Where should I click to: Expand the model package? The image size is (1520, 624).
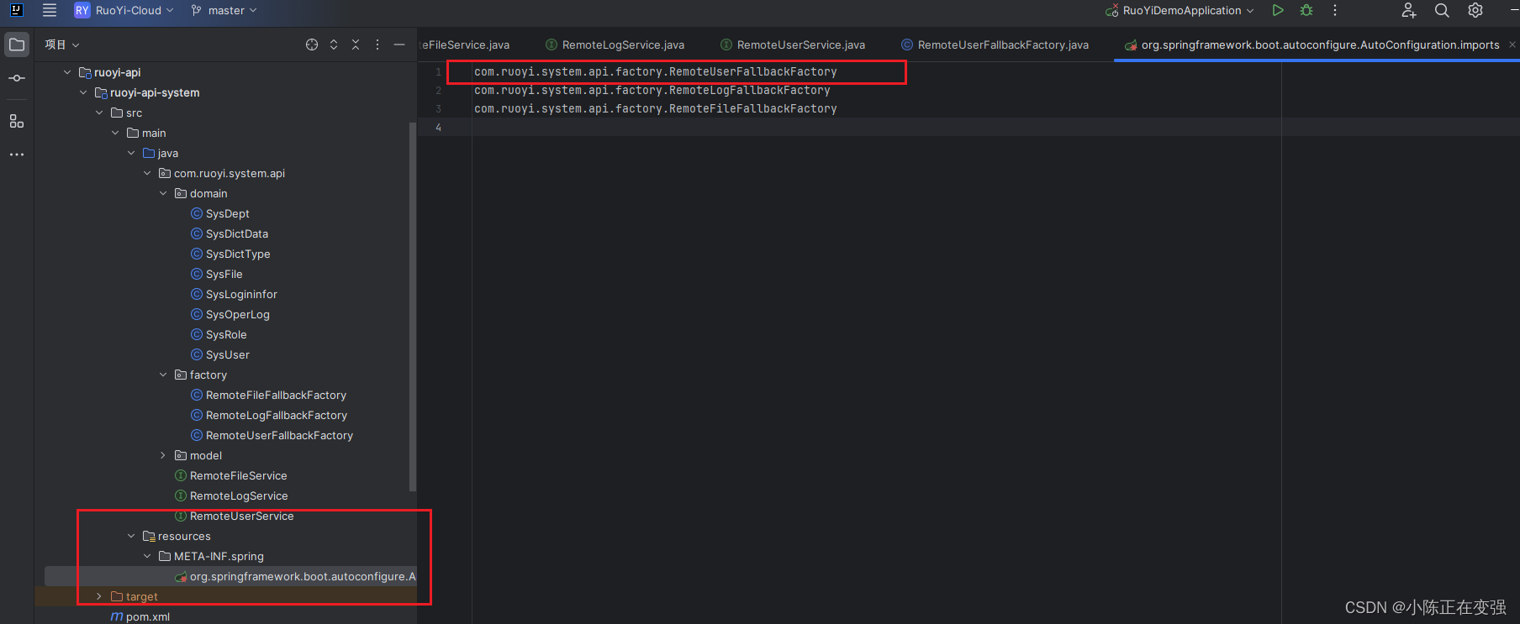163,455
